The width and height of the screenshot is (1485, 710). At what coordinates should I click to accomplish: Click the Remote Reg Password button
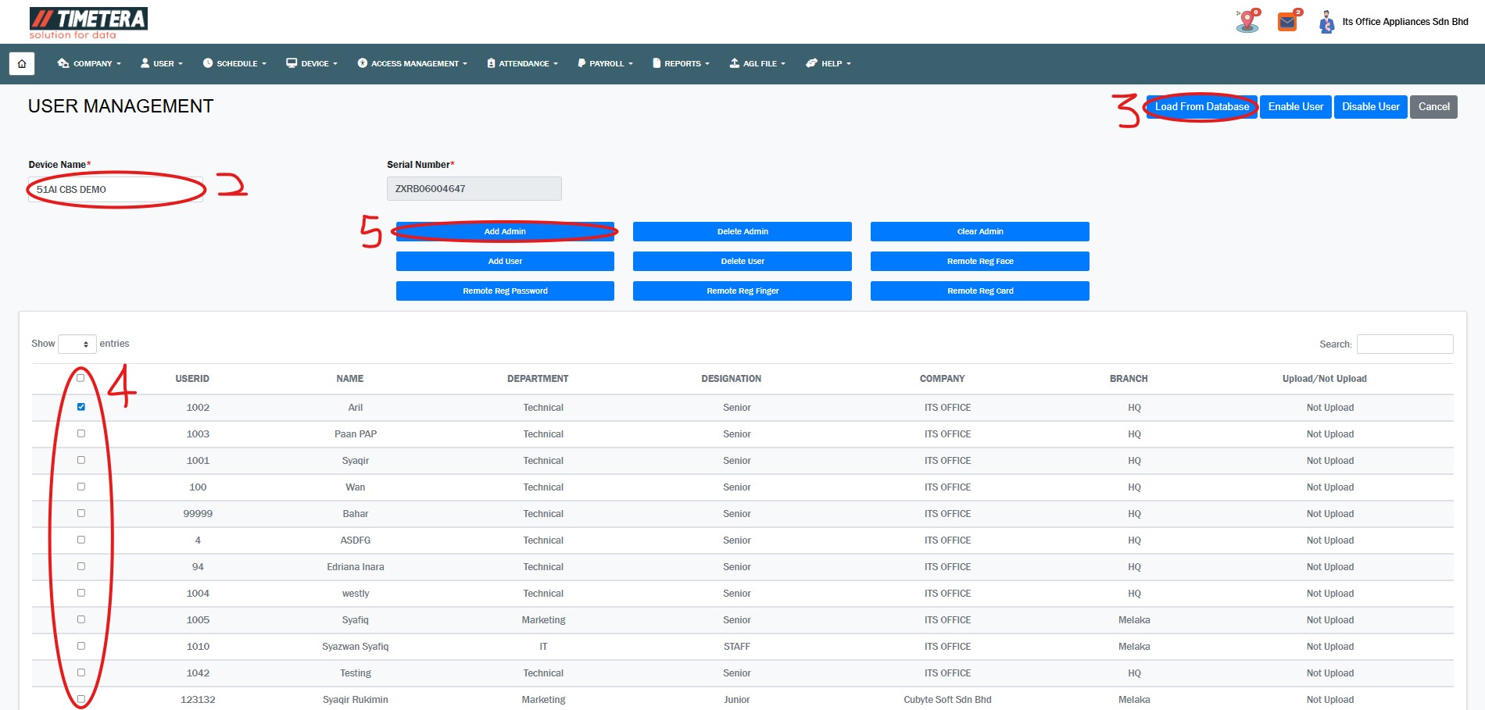(505, 291)
